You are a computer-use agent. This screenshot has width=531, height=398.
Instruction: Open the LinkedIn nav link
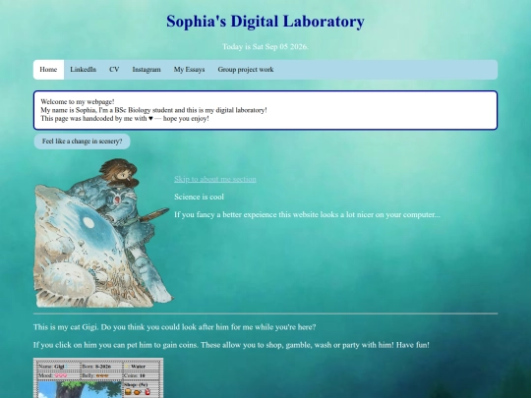pos(84,70)
